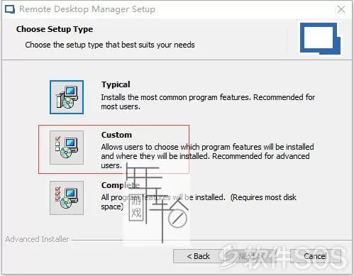Click the Remote Desktop Manager title bar icon
Image resolution: width=354 pixels, height=276 pixels.
click(x=10, y=9)
